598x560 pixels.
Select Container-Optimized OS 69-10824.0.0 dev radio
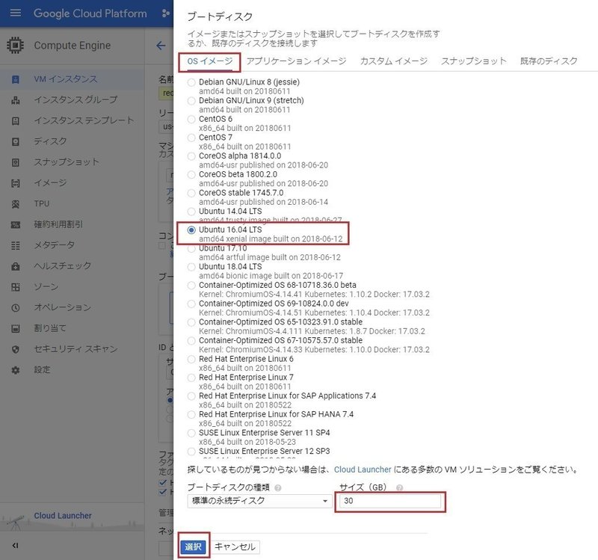point(191,304)
